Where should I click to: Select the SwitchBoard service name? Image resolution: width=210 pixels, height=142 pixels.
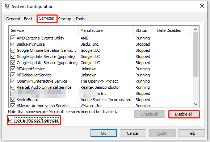click(x=28, y=100)
